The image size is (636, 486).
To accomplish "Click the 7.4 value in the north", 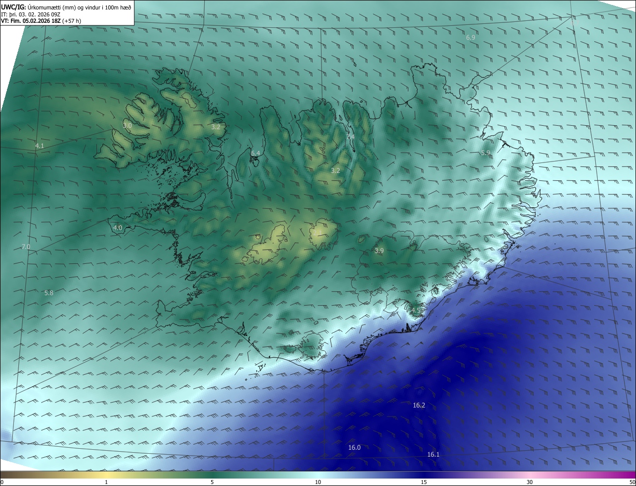I will pos(350,137).
